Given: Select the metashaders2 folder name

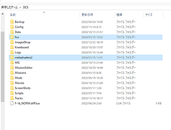Looking at the screenshot, I should pyautogui.click(x=24, y=58).
